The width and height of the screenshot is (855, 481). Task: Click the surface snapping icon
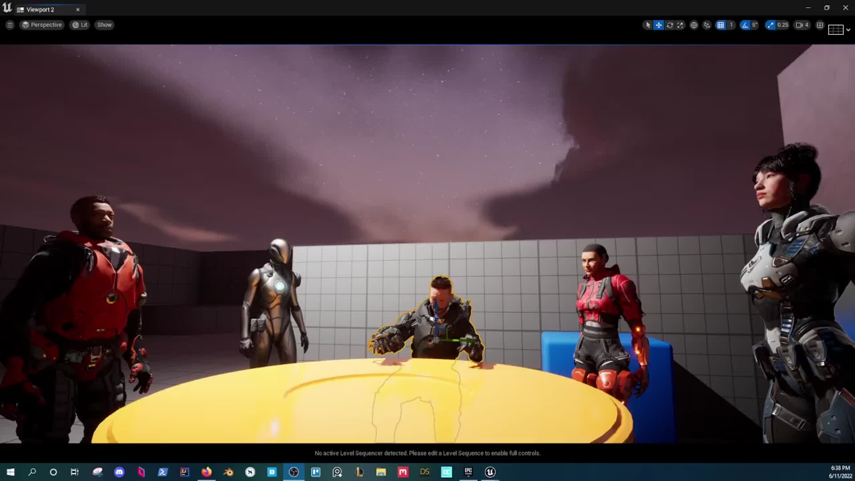707,25
